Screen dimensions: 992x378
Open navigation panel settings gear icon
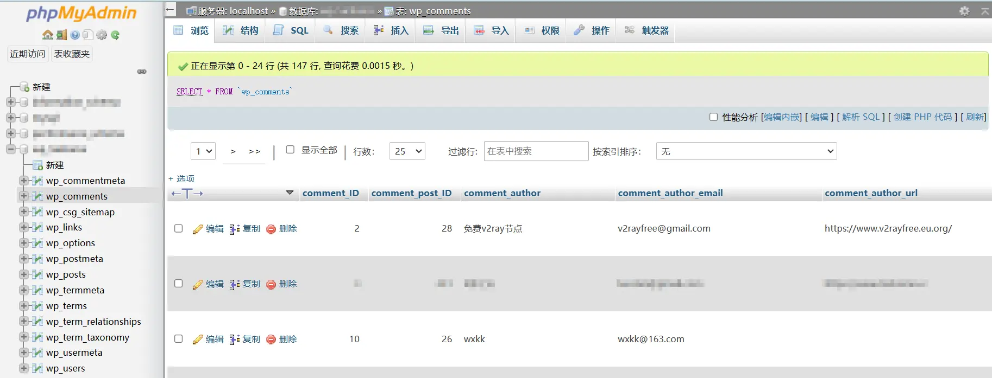102,35
